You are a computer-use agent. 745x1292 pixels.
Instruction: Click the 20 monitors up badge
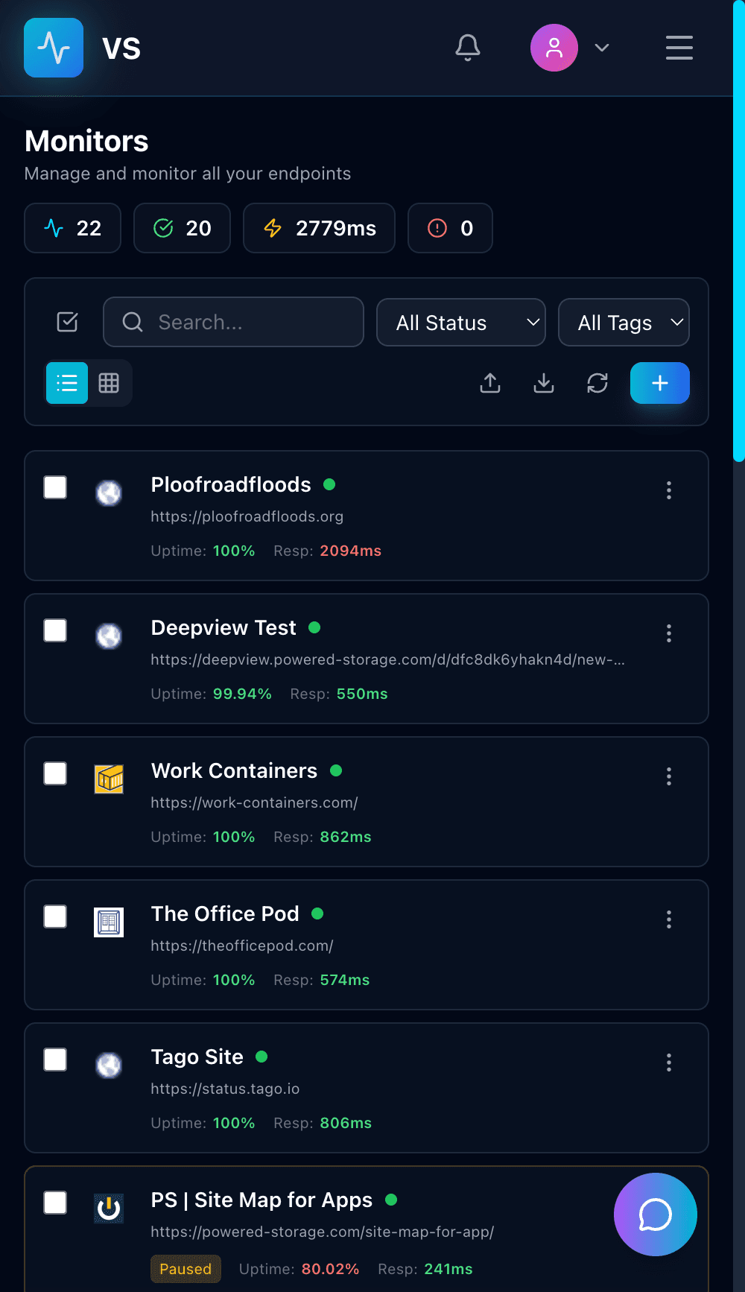(x=183, y=228)
